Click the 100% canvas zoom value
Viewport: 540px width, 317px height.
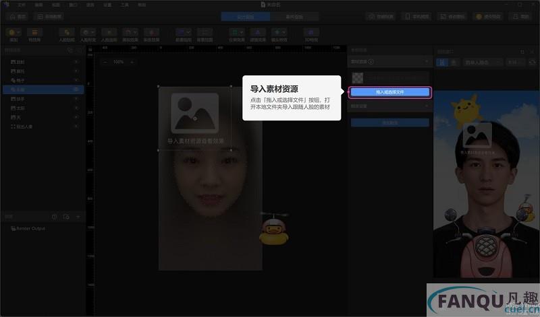tap(118, 62)
